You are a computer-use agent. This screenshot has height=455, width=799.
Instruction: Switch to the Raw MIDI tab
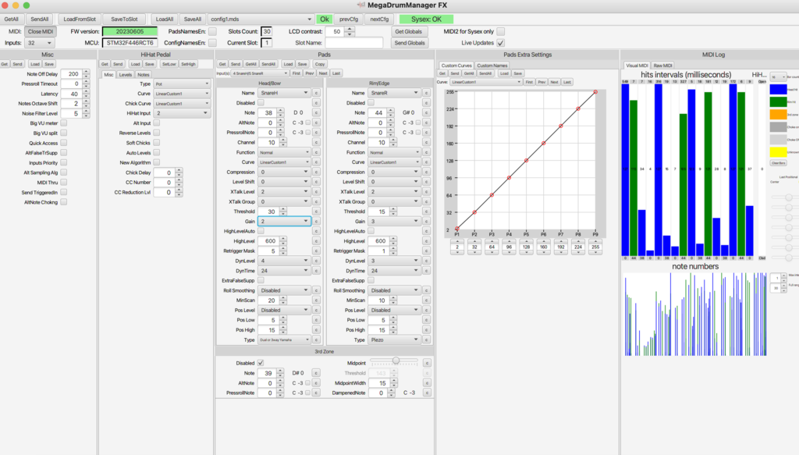coord(663,66)
